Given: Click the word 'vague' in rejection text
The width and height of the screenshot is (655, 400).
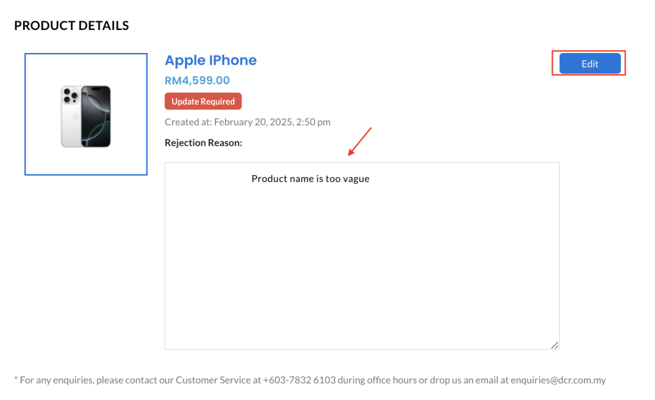Looking at the screenshot, I should 356,179.
